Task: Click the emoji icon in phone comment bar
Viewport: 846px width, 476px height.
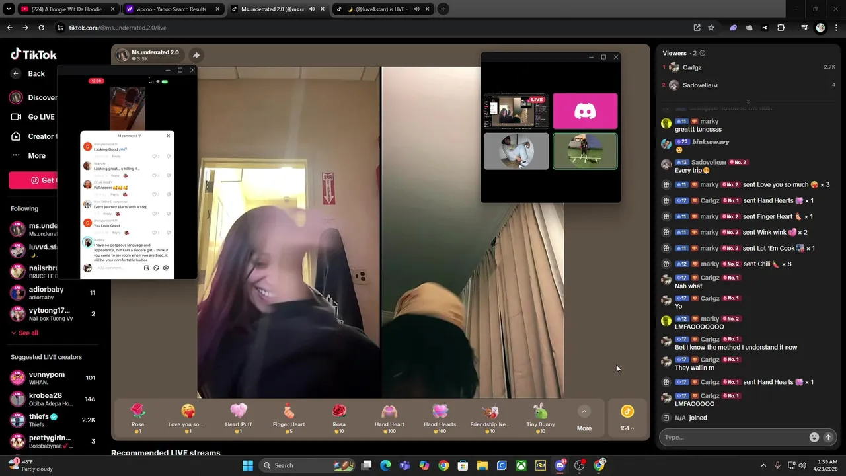Action: click(156, 268)
